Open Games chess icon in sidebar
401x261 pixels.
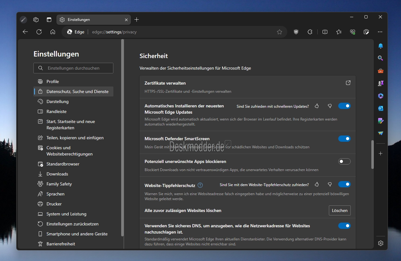[x=380, y=83]
